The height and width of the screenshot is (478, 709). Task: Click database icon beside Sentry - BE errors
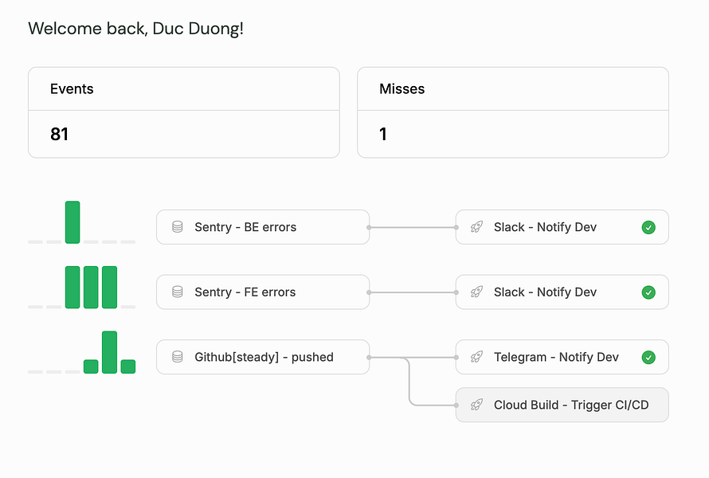coord(178,227)
